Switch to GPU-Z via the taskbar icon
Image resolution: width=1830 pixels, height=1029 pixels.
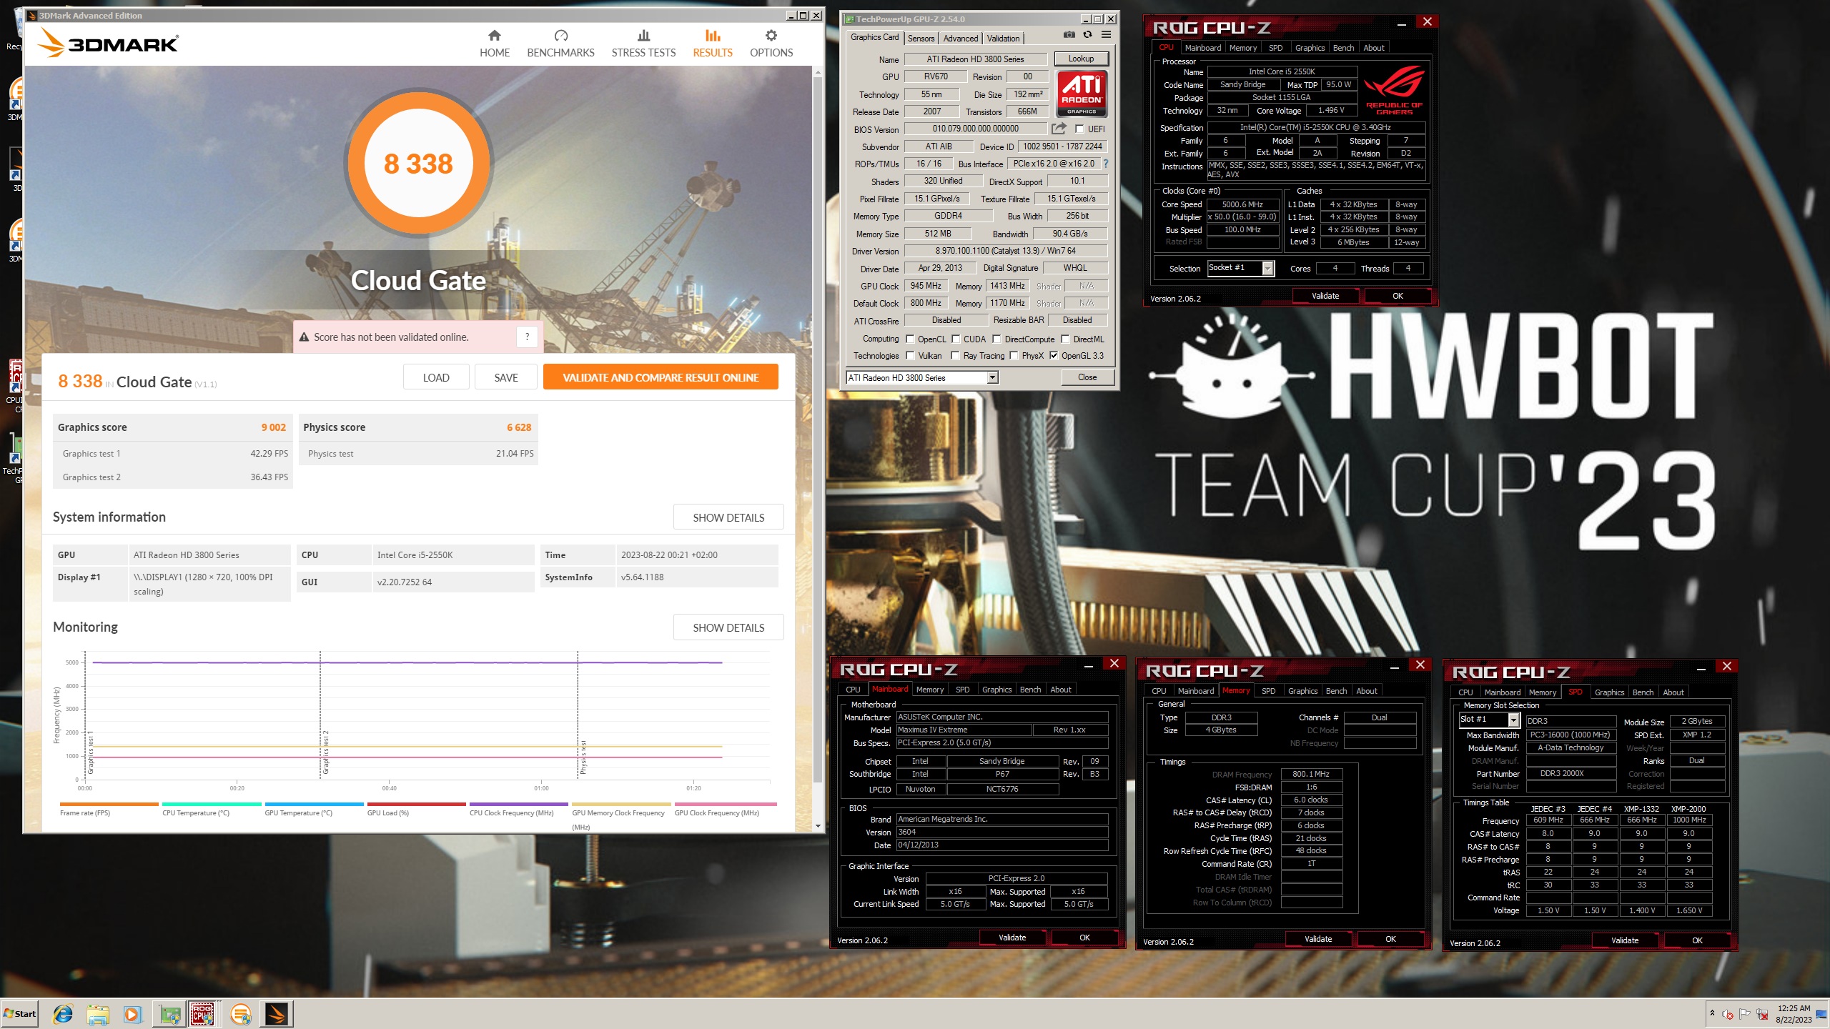pyautogui.click(x=169, y=1014)
